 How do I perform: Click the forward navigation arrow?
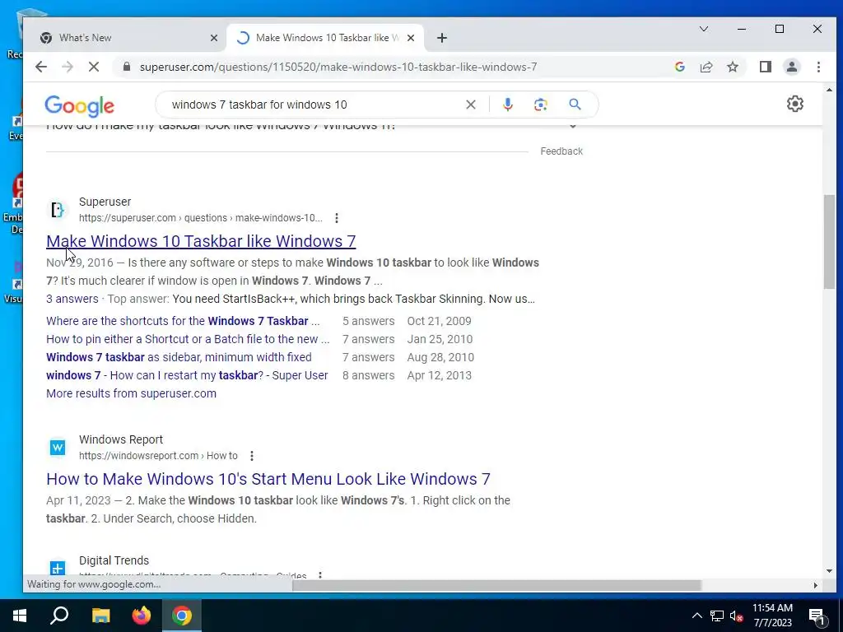[68, 67]
